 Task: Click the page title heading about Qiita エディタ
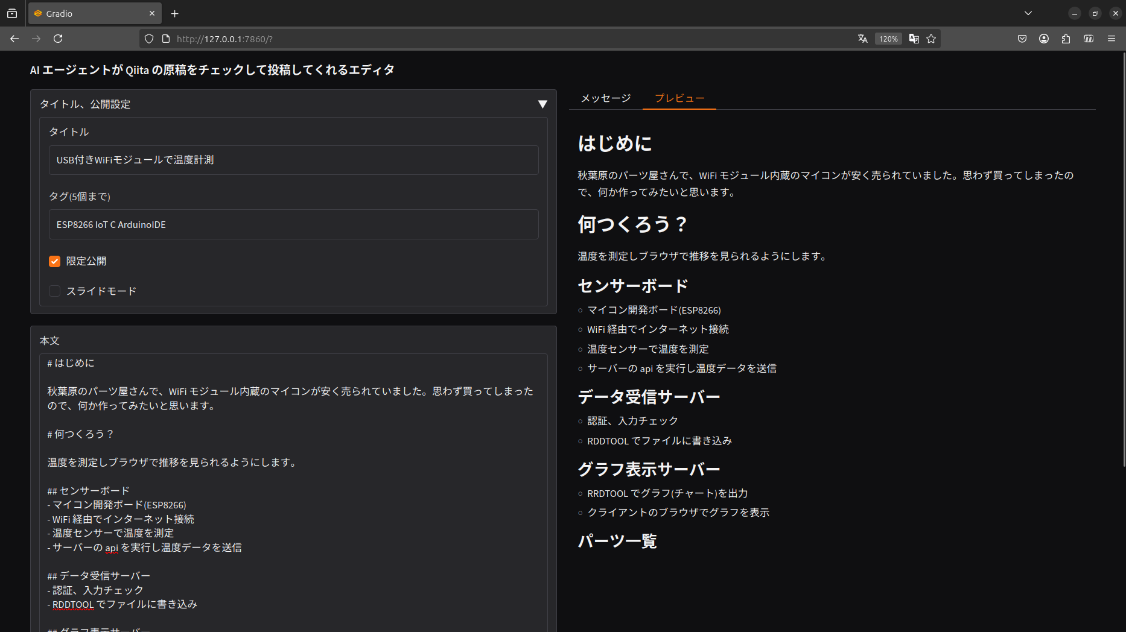point(212,70)
